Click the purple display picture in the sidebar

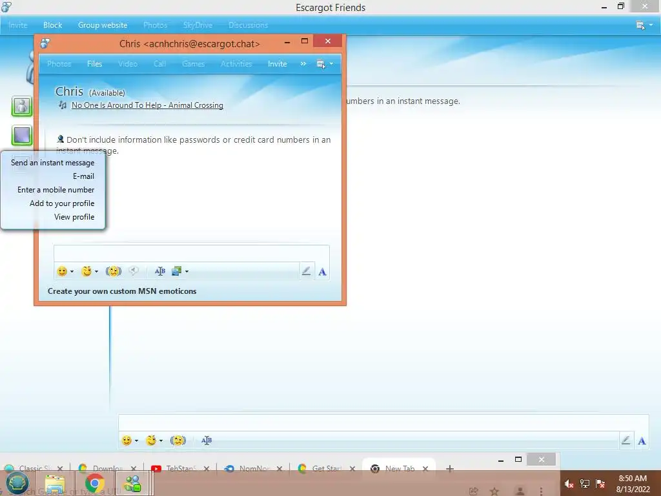22,136
